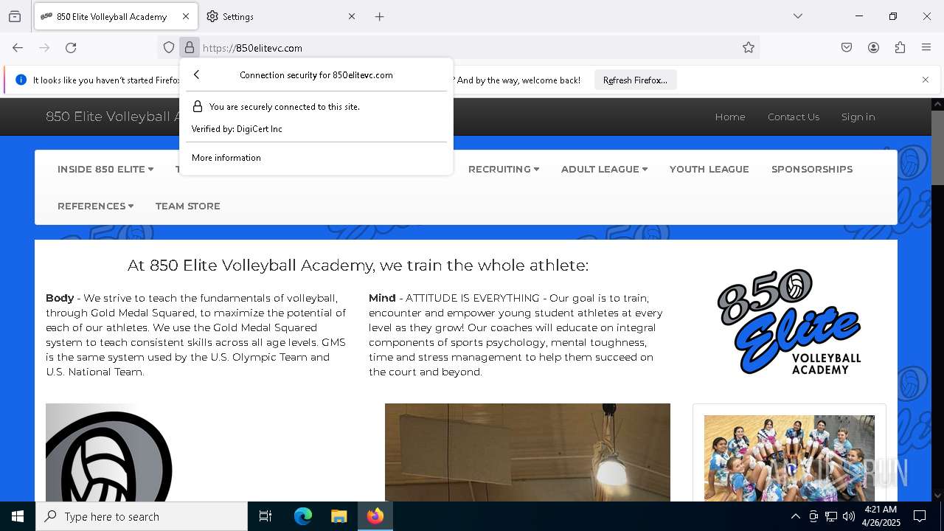Click the 850 Elite Volleyball site title
Screen dimensions: 944x531
click(x=113, y=117)
